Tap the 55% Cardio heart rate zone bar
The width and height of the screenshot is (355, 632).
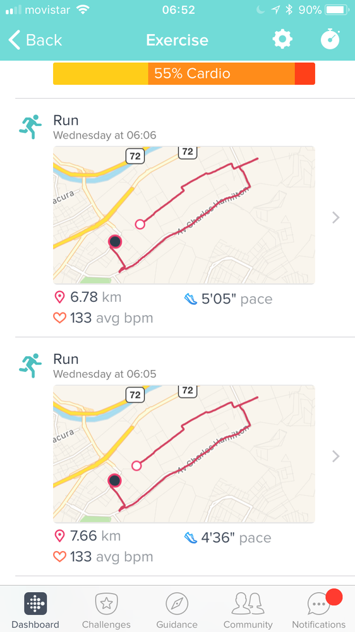[x=184, y=73]
